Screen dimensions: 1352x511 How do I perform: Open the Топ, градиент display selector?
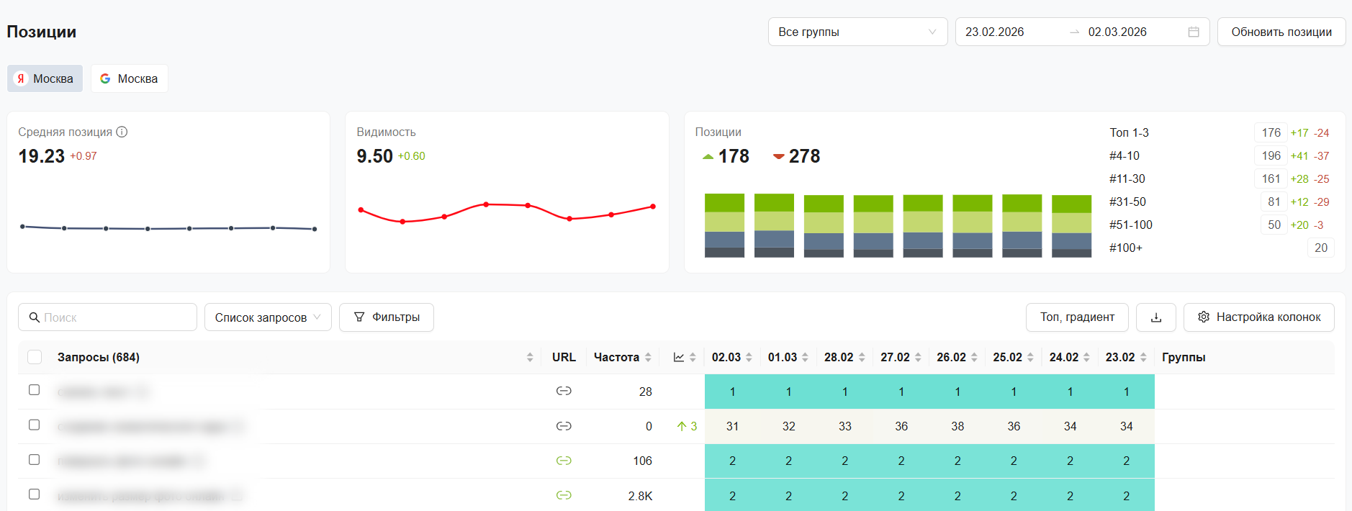click(1076, 317)
